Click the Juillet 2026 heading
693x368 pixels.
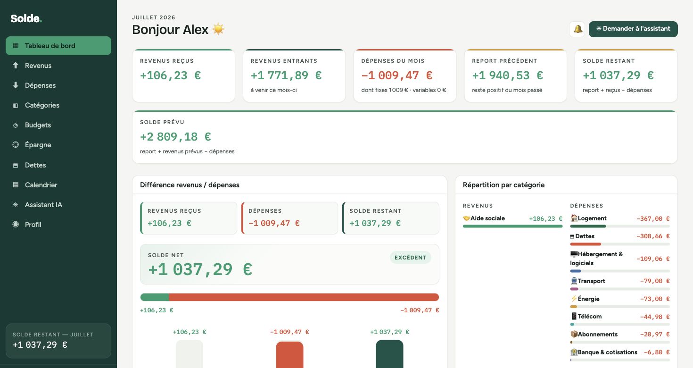point(154,17)
